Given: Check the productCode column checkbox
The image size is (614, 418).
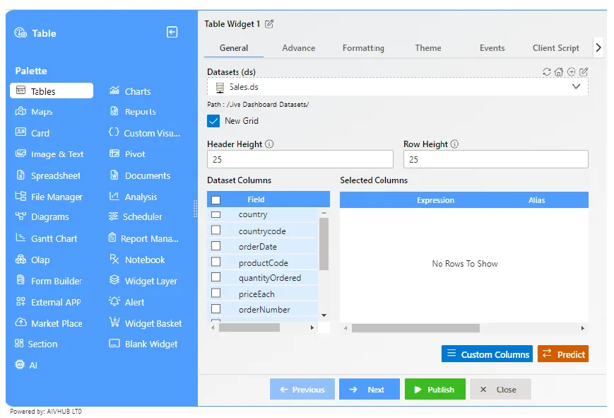Looking at the screenshot, I should tap(216, 262).
